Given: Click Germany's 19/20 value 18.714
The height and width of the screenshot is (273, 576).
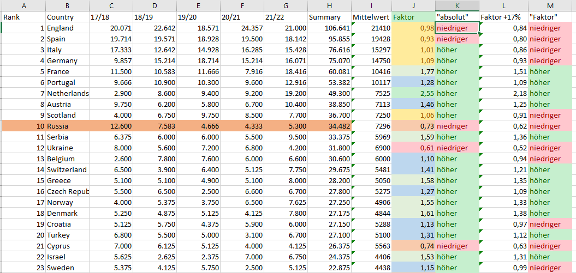Looking at the screenshot, I should (x=199, y=61).
